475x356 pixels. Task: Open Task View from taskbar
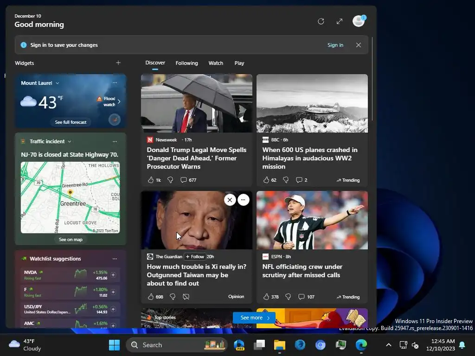click(x=259, y=345)
